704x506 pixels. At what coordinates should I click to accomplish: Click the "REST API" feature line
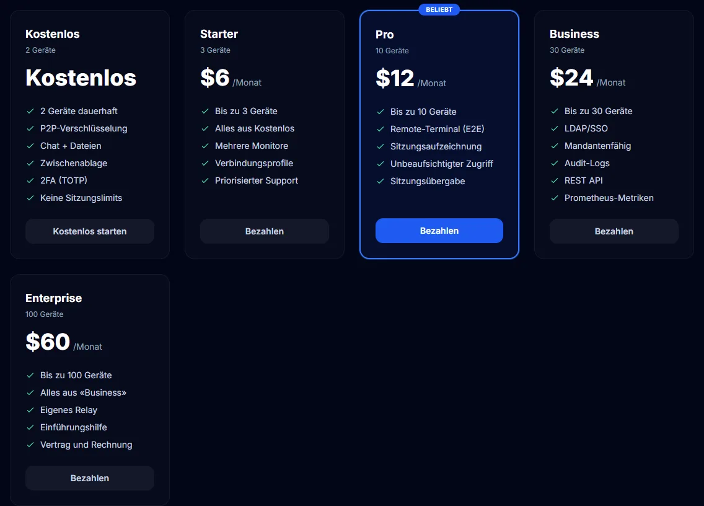click(x=584, y=180)
